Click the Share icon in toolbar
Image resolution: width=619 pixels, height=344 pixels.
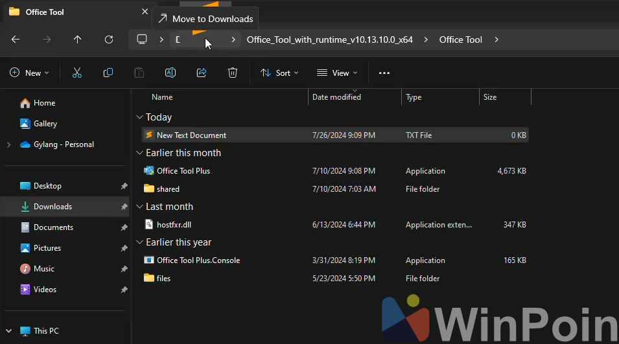202,73
